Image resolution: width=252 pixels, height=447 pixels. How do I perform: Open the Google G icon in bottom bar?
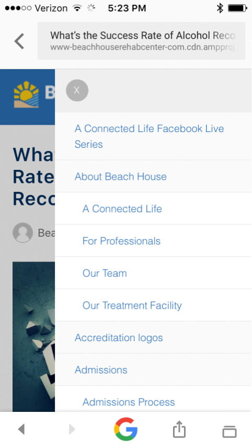125,429
